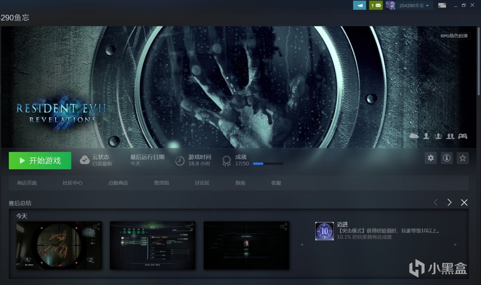Click the 成就 17/50 label

(x=242, y=160)
